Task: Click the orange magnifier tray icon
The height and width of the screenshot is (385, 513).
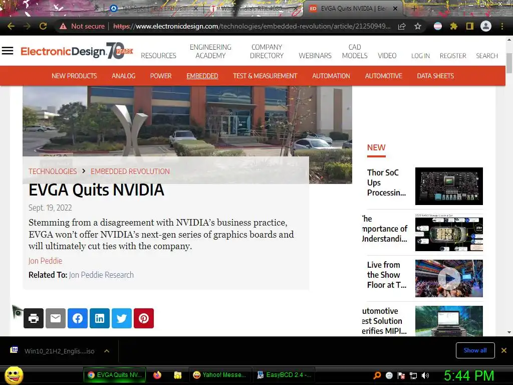Action: [x=377, y=375]
